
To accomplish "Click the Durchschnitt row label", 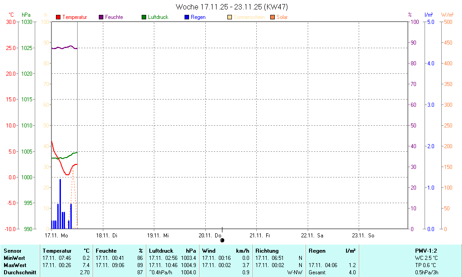I will coord(20,272).
